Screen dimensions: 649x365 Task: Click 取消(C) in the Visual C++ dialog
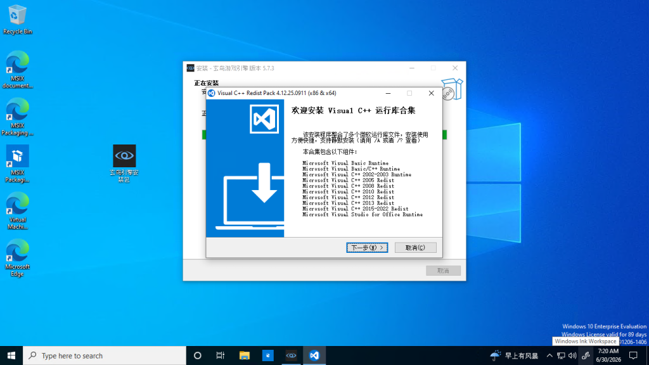coord(415,248)
